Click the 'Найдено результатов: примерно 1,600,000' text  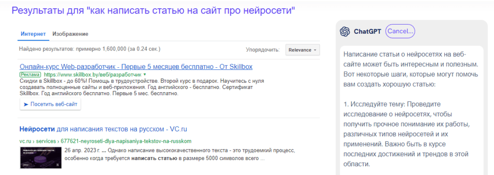click(90, 49)
